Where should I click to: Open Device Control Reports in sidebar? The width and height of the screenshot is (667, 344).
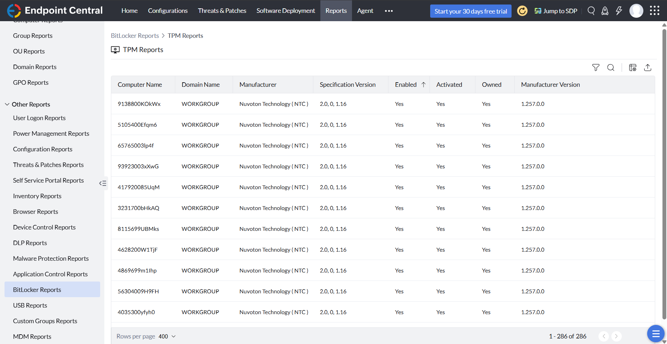coord(44,227)
